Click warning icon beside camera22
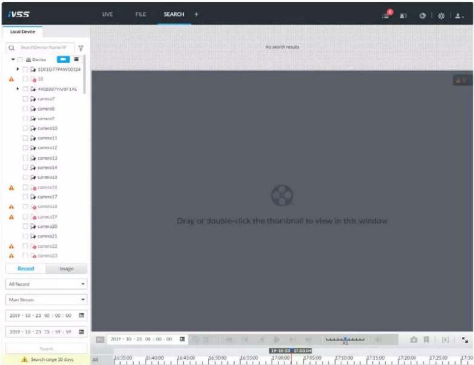 click(11, 246)
